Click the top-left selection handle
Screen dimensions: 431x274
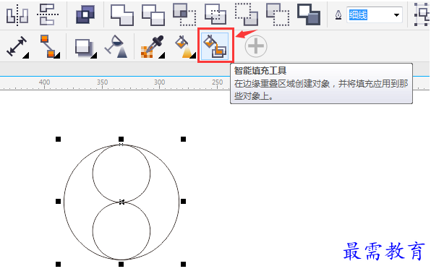(x=59, y=140)
